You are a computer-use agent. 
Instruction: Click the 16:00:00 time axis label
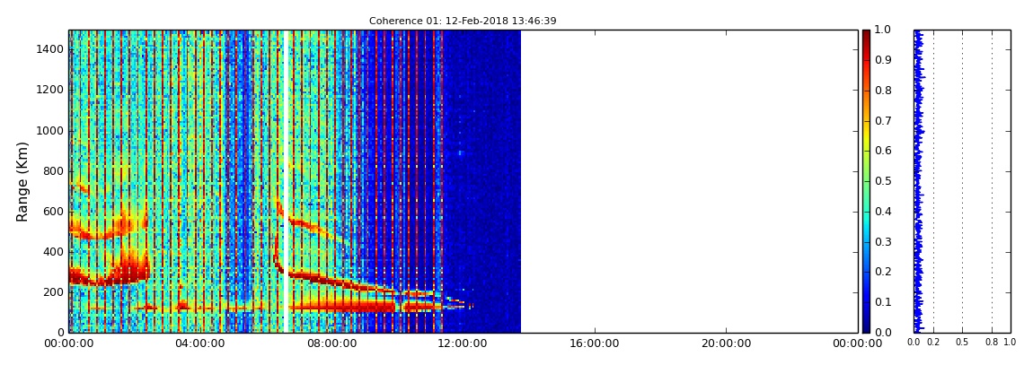coord(595,344)
